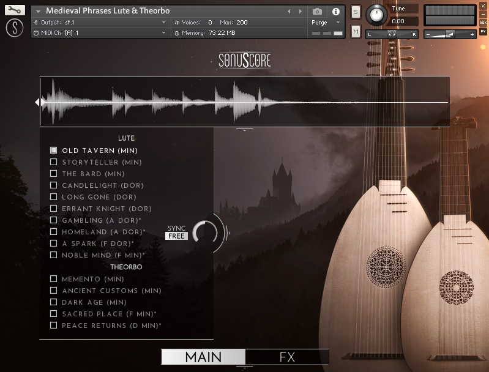Go to next instrument arrow
The width and height of the screenshot is (489, 372).
point(300,11)
